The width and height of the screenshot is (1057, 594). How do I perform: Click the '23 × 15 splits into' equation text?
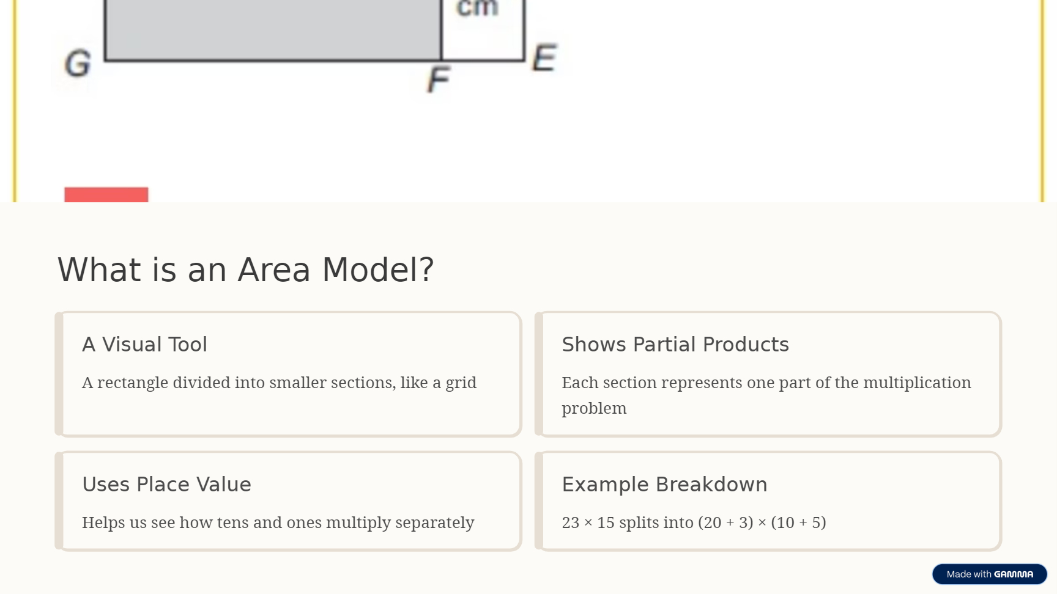[694, 522]
